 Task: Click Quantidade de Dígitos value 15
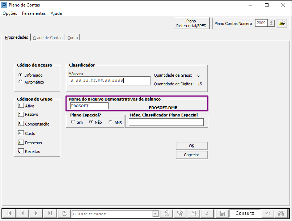[200, 84]
